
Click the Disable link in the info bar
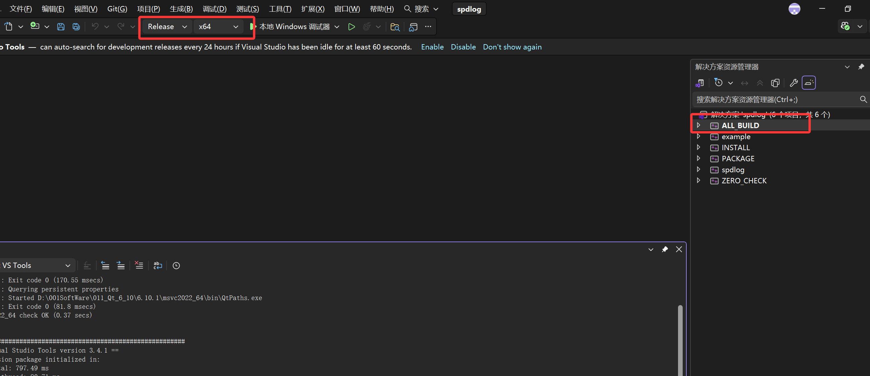[x=463, y=47]
